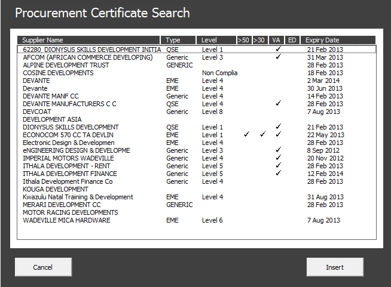
Task: Click the Level column header
Action: tap(216, 40)
